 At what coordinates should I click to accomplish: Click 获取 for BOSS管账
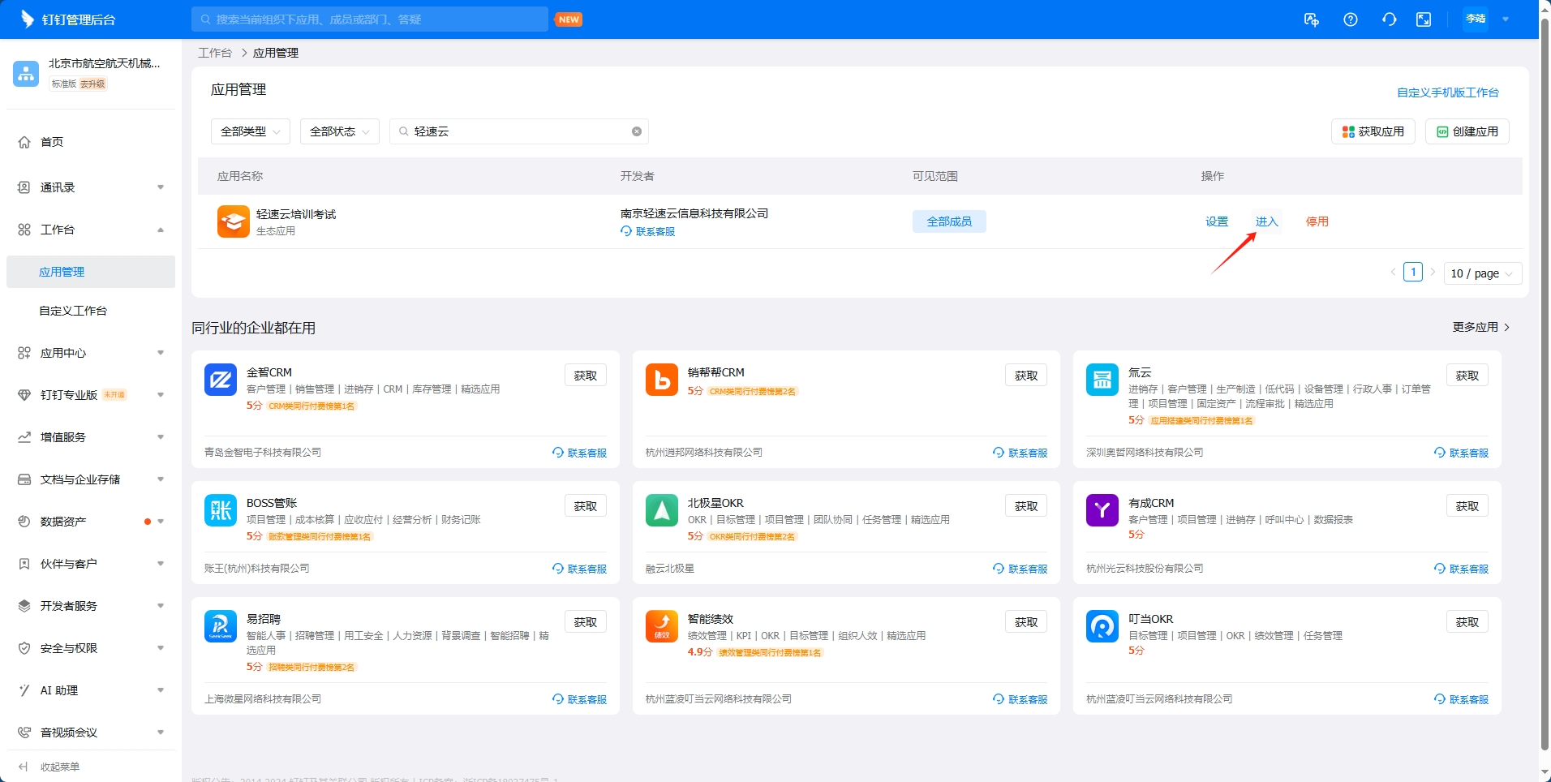point(586,506)
